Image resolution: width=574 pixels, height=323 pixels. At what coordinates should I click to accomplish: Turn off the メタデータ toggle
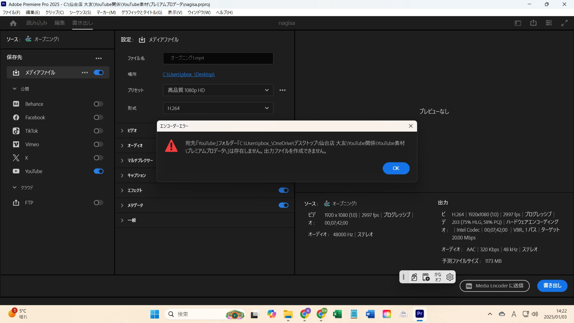pyautogui.click(x=283, y=205)
